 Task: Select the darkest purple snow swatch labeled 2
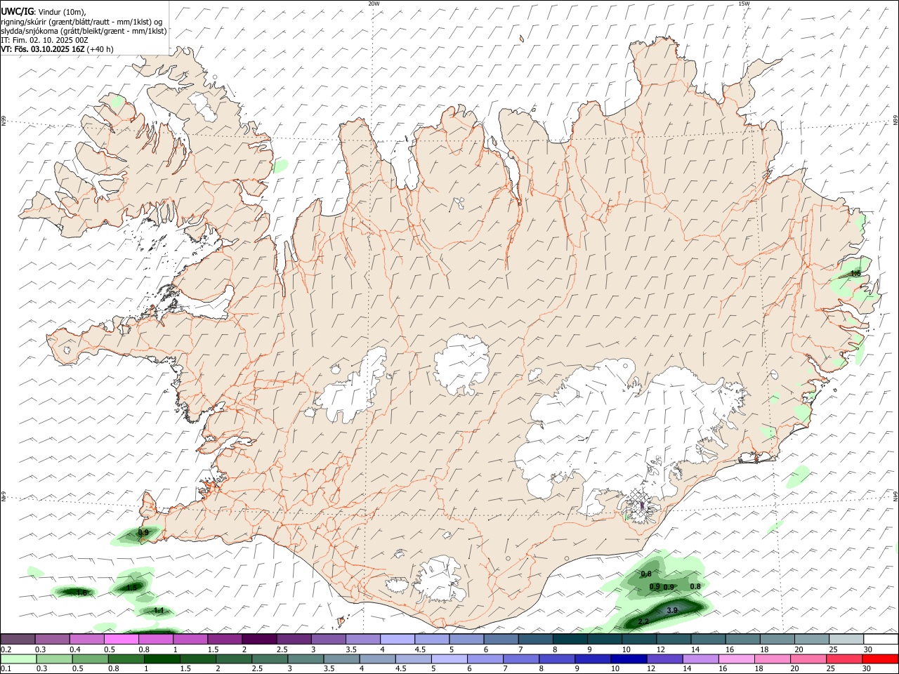coord(259,639)
